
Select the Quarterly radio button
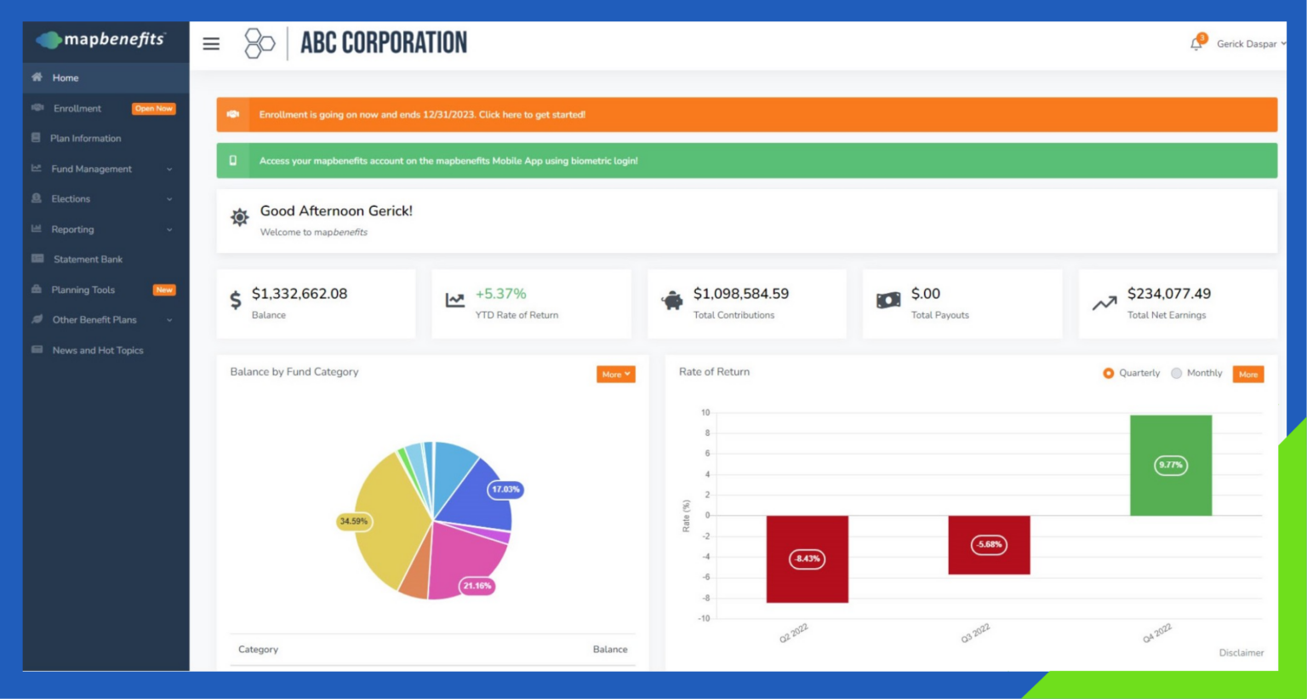[x=1108, y=373]
